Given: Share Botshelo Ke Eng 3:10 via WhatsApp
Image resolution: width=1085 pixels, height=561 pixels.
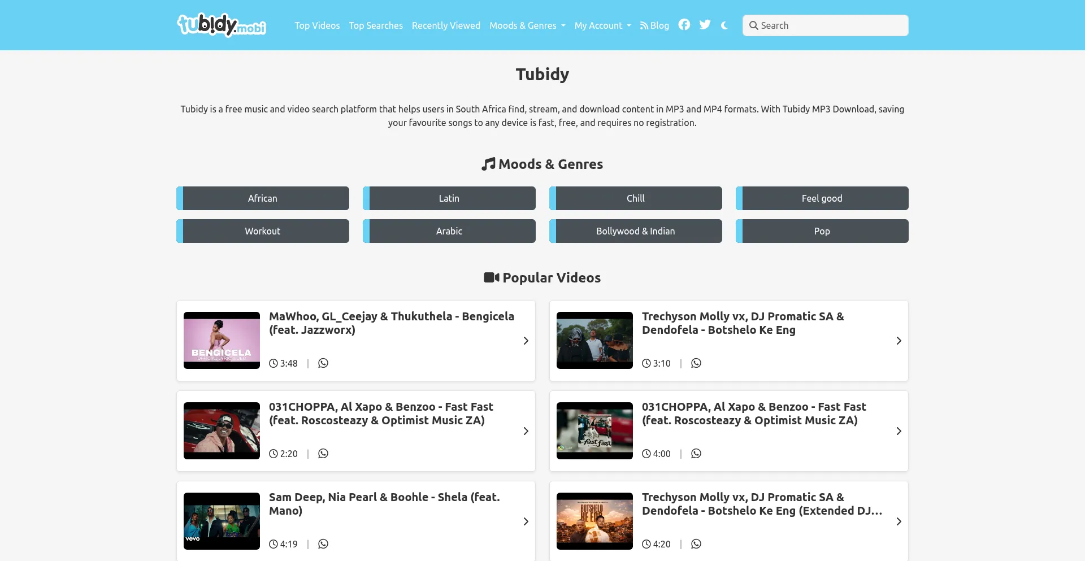Looking at the screenshot, I should click(696, 363).
